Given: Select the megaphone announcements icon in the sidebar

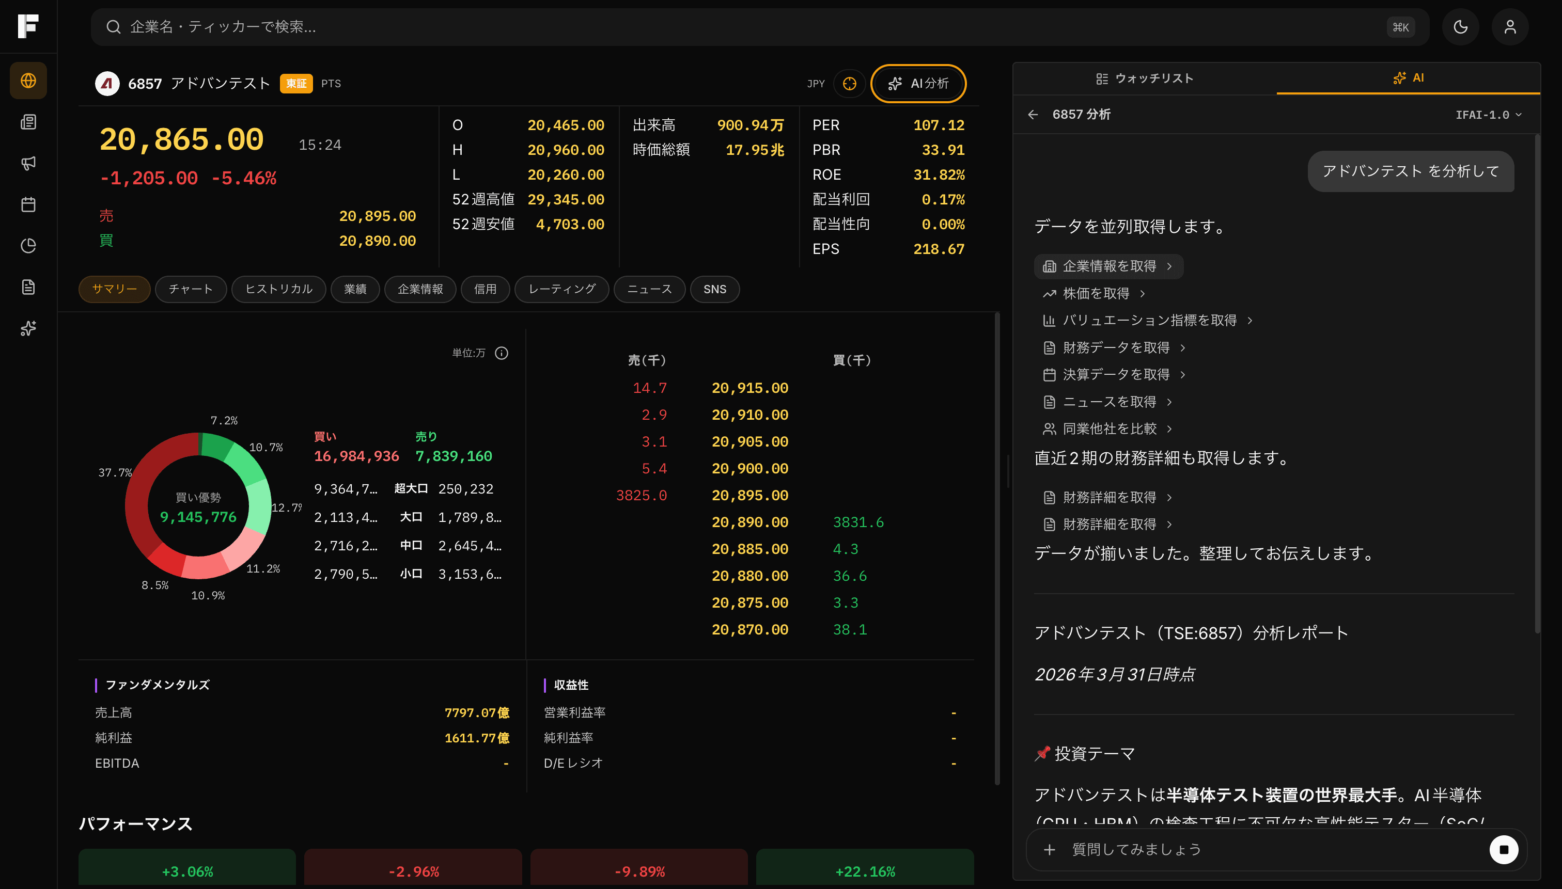Looking at the screenshot, I should pos(28,163).
